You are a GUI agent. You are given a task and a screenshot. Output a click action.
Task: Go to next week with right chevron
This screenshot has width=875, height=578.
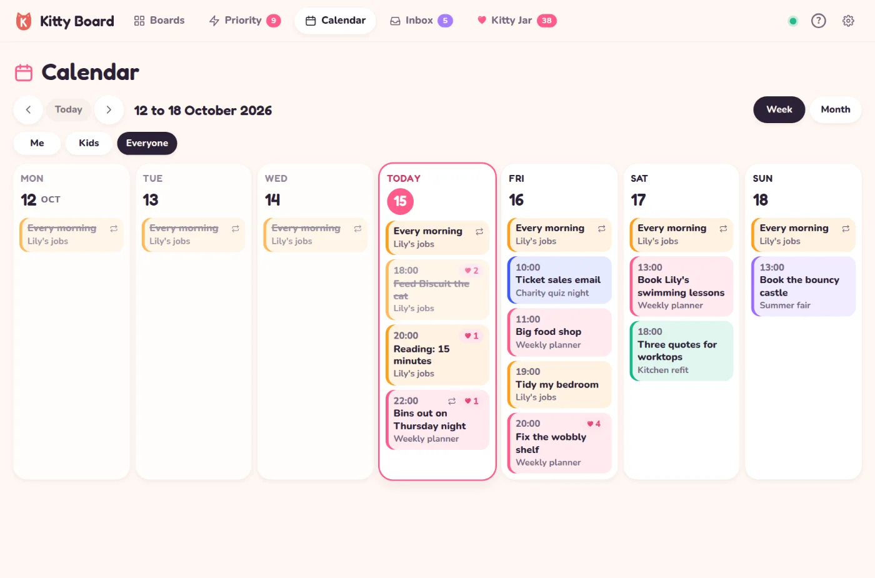tap(109, 110)
